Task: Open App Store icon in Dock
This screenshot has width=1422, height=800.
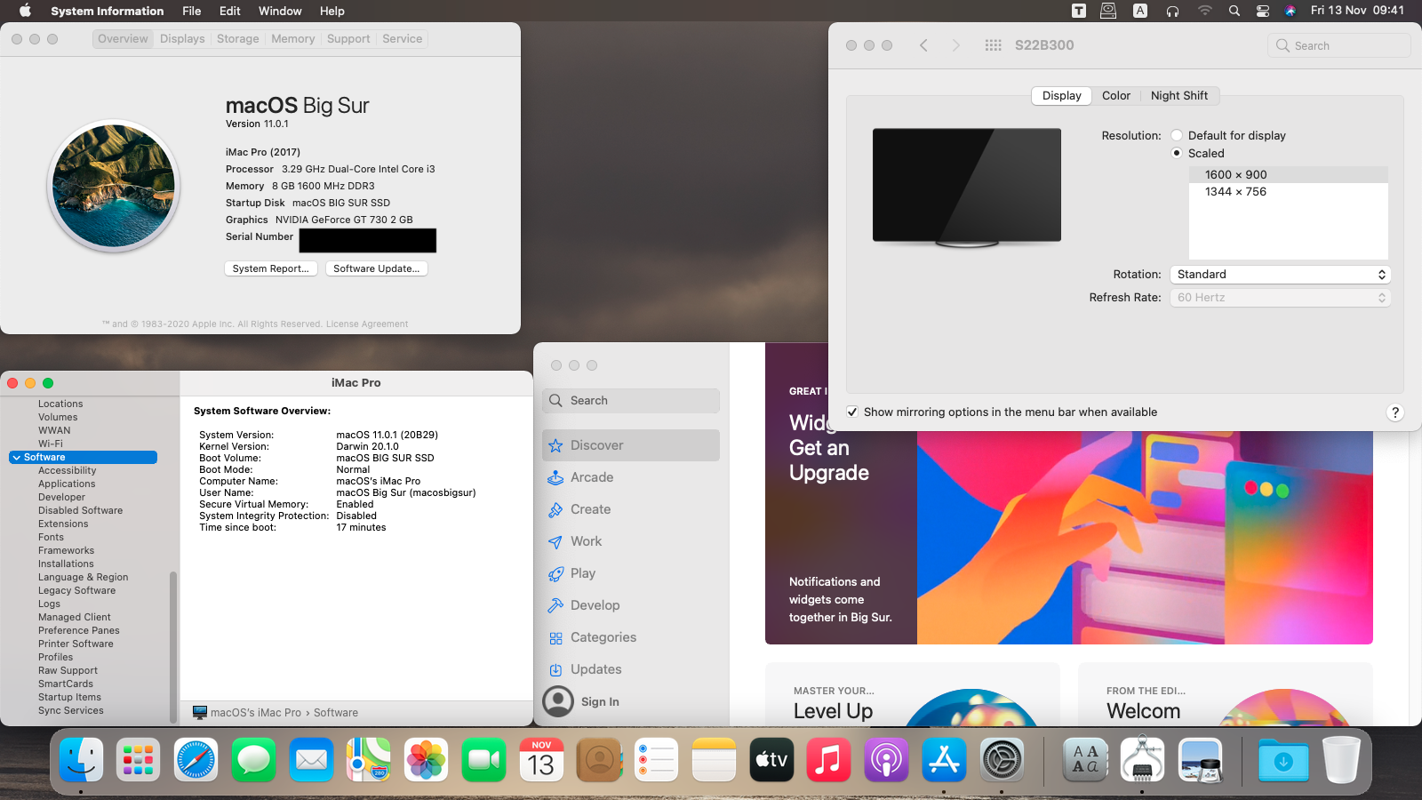Action: (x=944, y=760)
